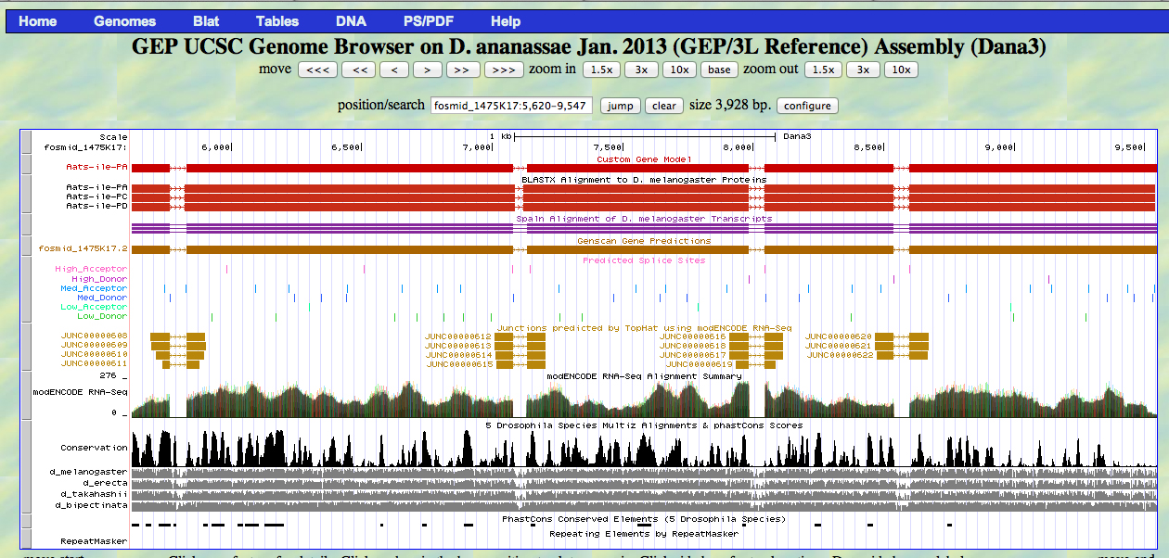The height and width of the screenshot is (558, 1169).
Task: Select junction label JUNC00000615
Action: [x=459, y=364]
